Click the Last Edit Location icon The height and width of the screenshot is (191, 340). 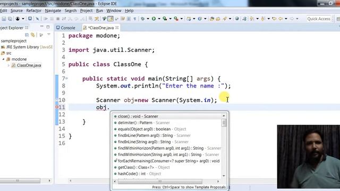[274, 19]
